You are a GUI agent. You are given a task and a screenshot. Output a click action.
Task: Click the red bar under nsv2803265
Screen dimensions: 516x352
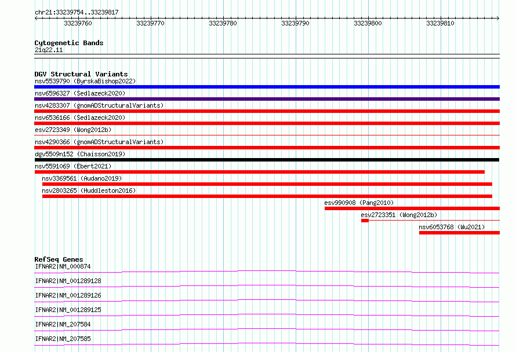(x=267, y=196)
